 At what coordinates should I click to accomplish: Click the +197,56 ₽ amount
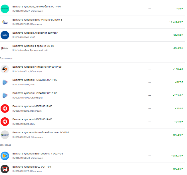pos(177,135)
